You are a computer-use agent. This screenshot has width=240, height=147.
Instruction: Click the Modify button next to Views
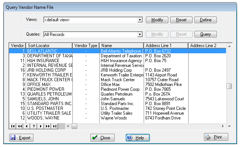click(x=157, y=20)
